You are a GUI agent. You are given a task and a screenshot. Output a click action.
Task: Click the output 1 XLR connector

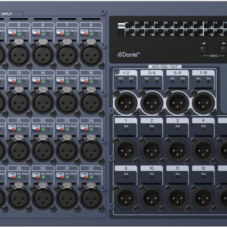pyautogui.click(x=126, y=150)
